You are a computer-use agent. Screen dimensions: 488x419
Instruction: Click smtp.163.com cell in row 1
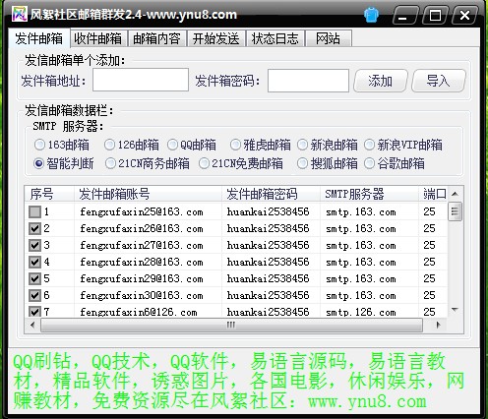(x=361, y=211)
